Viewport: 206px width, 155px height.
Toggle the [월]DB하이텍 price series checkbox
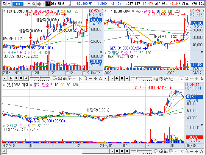pos(4,11)
